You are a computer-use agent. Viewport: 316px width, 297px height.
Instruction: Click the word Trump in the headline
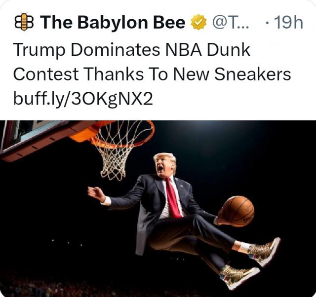coord(39,50)
